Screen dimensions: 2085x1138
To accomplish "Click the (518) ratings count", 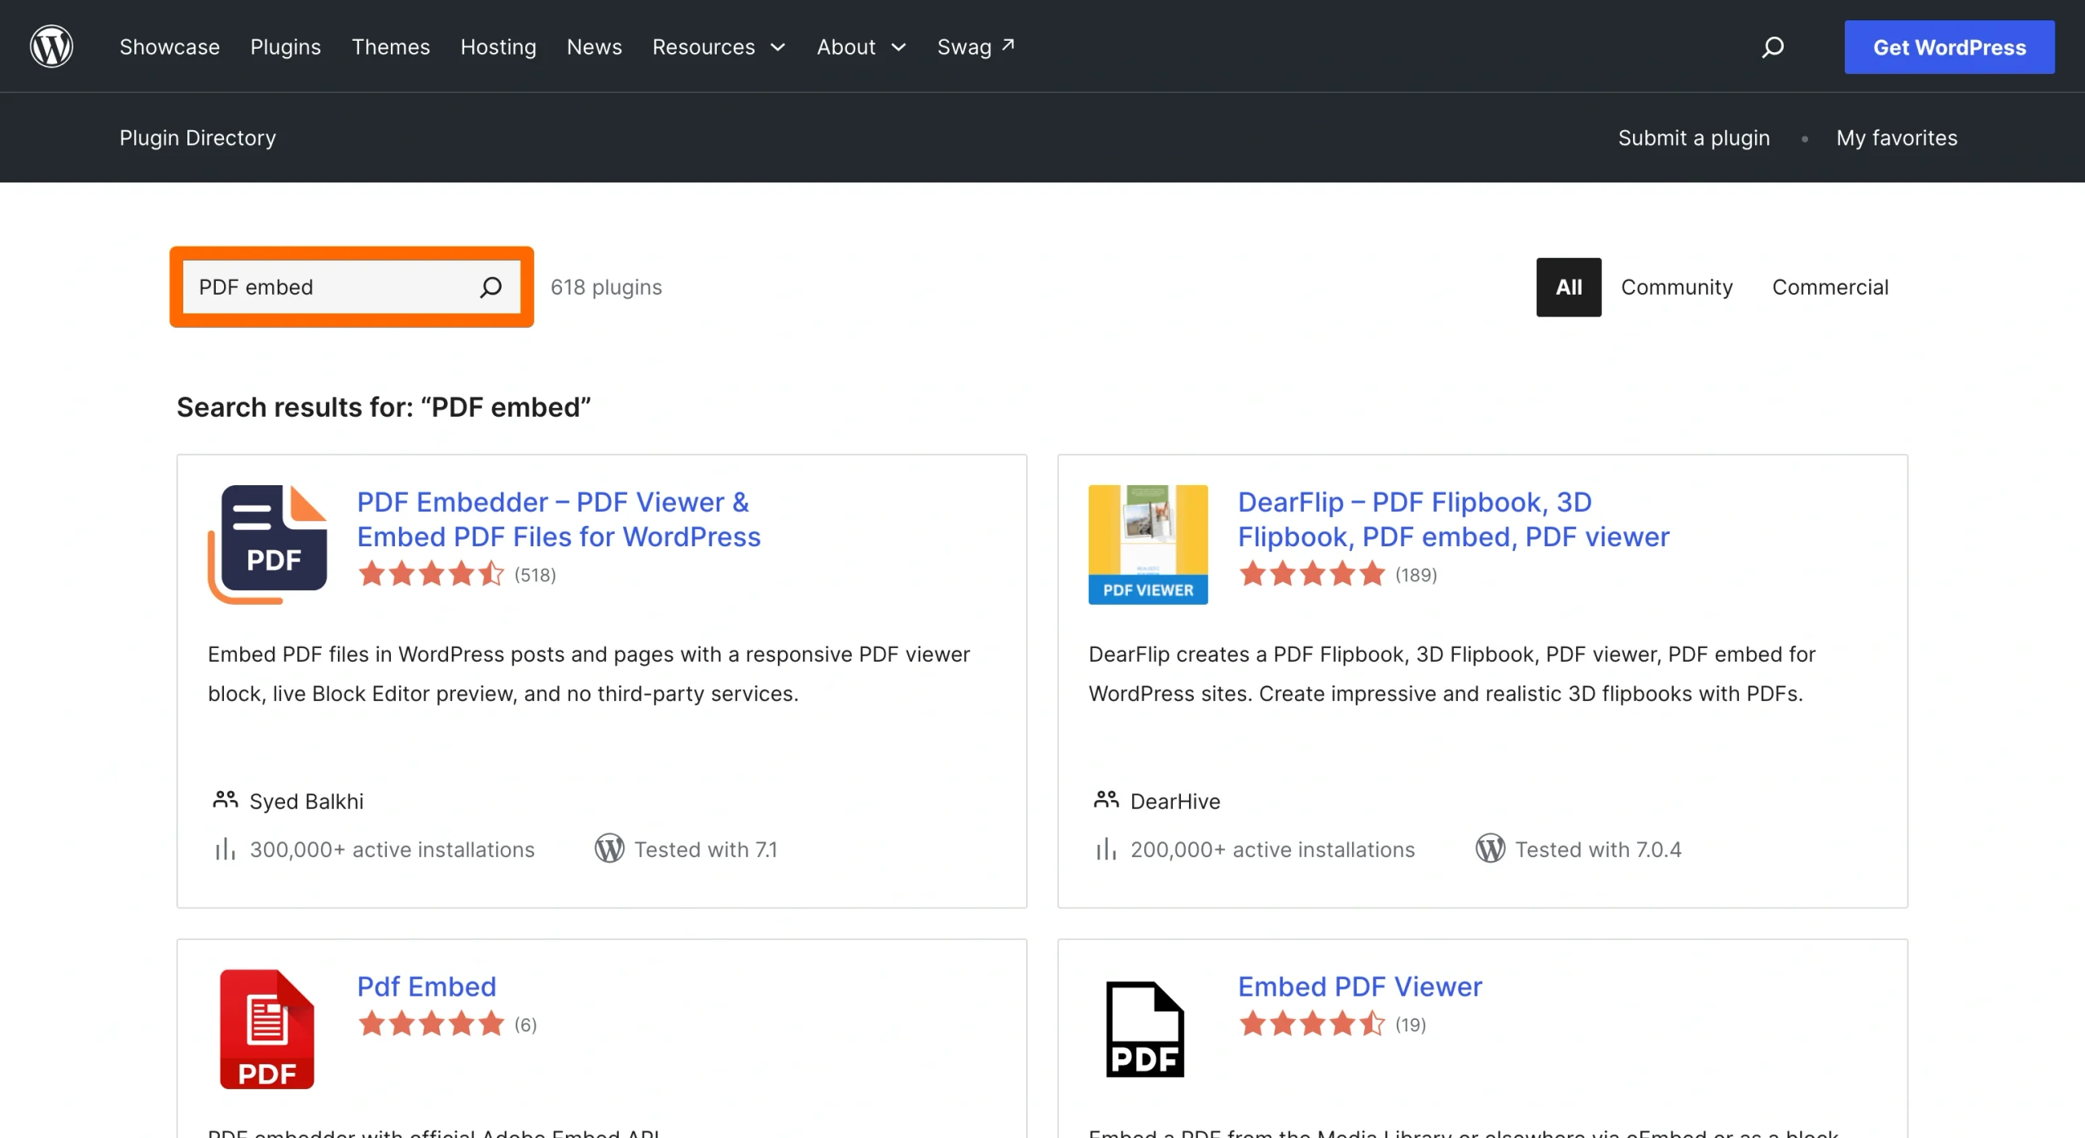I will [x=535, y=575].
